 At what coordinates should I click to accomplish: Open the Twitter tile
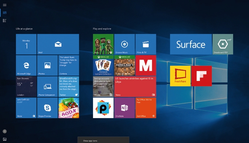pyautogui.click(x=69, y=87)
